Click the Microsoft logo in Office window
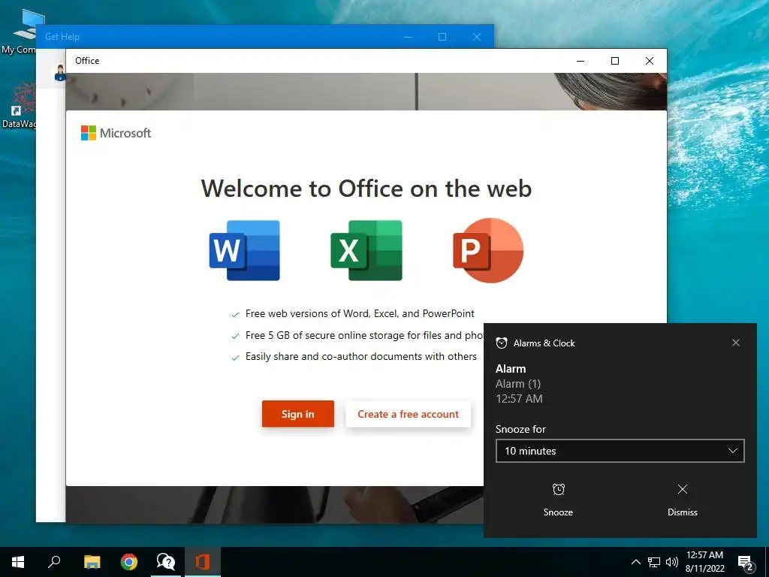 point(116,133)
